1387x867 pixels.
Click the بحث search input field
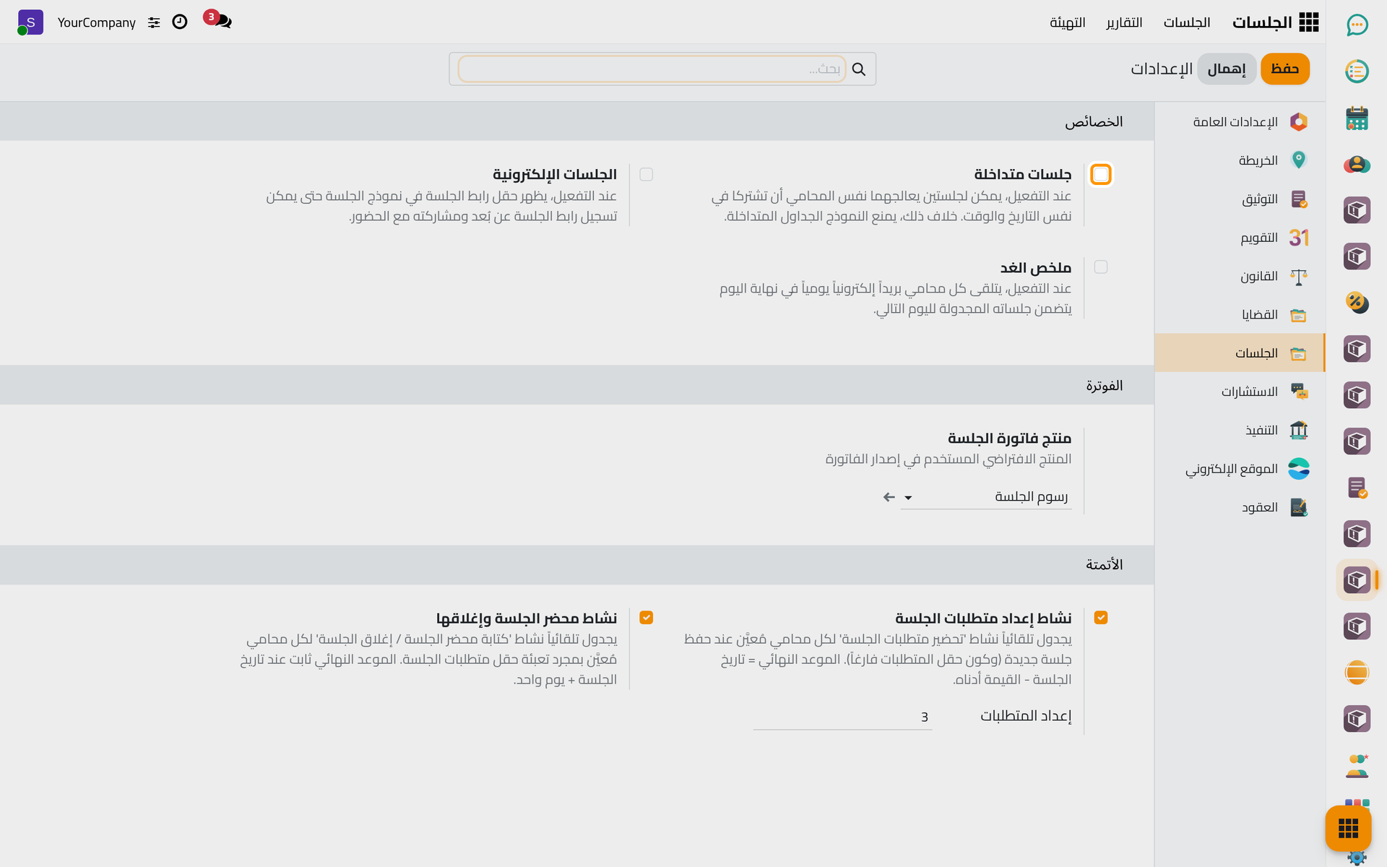click(652, 69)
